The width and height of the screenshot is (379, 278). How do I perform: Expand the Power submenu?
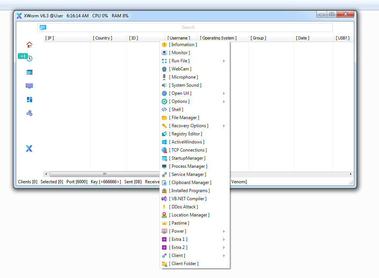224,231
